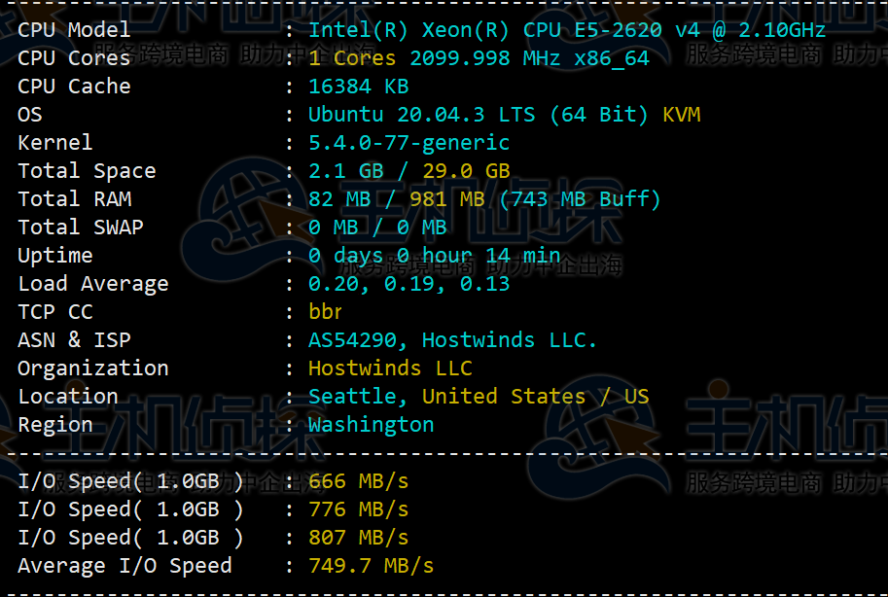Click the Seattle location text
This screenshot has height=597, width=888.
[x=358, y=397]
